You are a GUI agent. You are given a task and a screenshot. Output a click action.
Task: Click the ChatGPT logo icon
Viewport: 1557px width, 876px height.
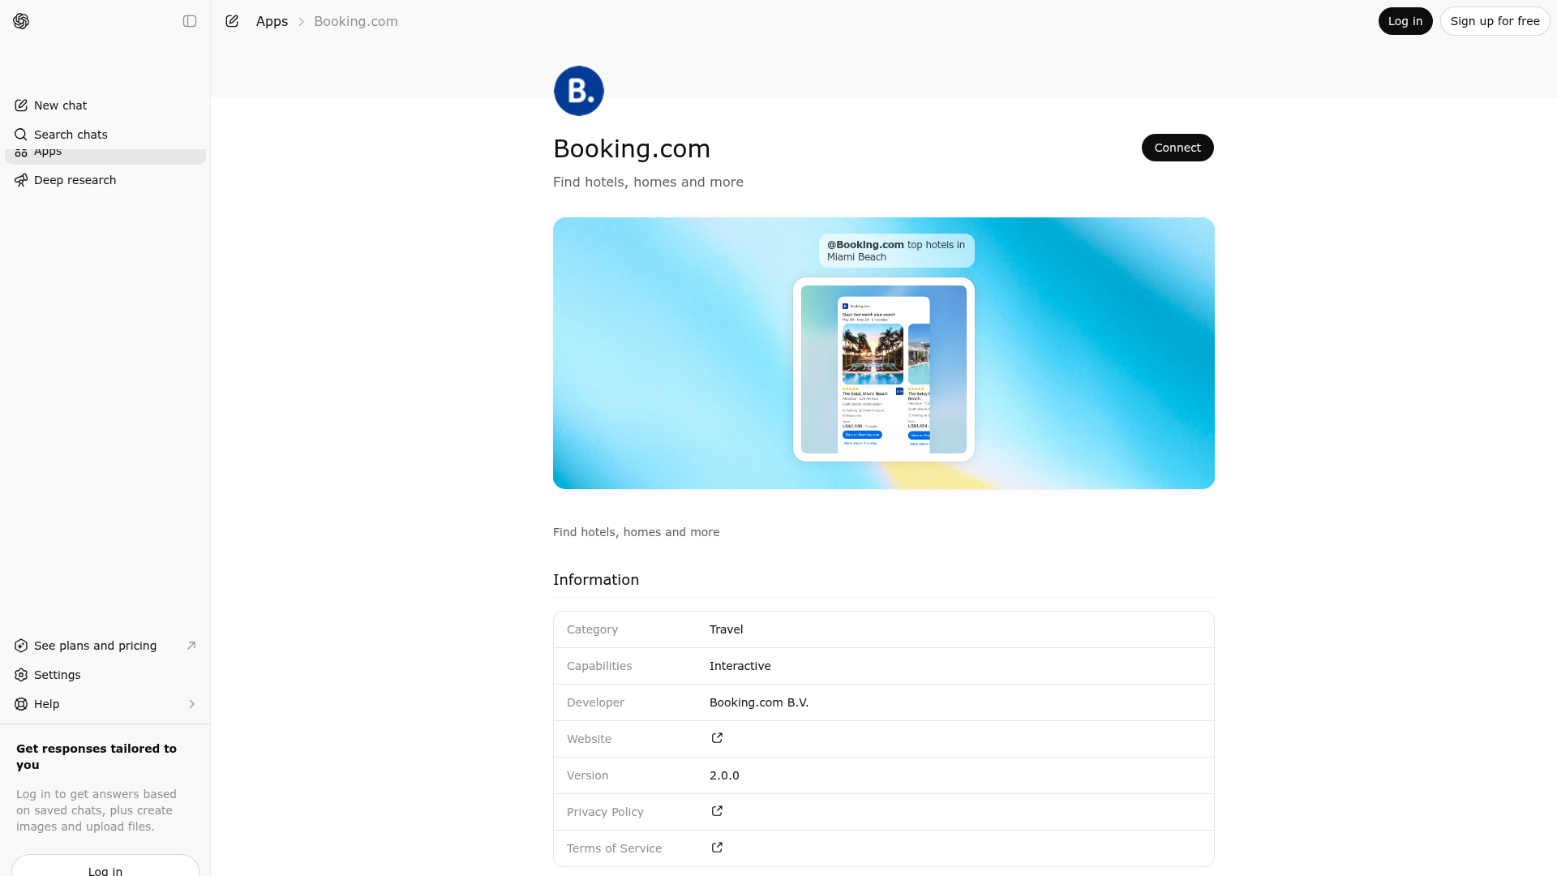tap(21, 21)
